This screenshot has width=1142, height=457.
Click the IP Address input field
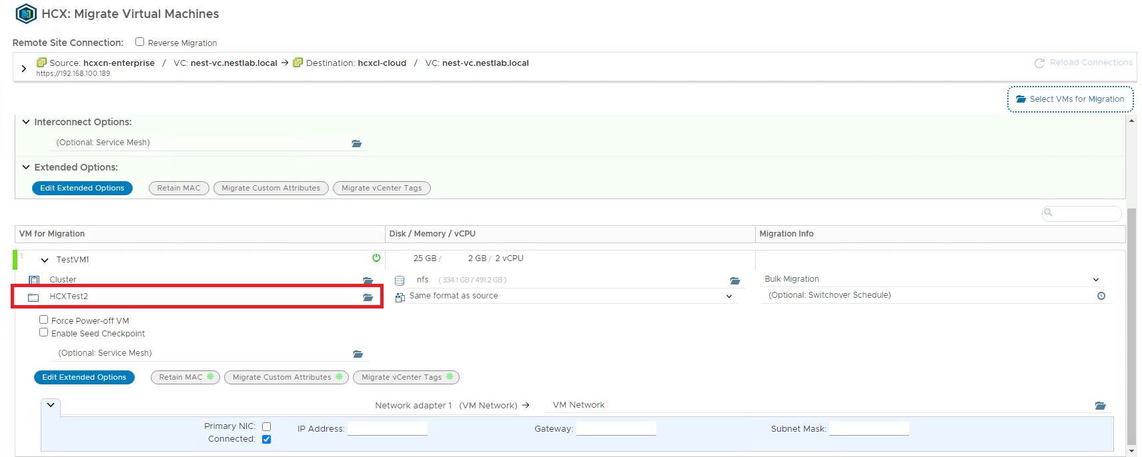tap(388, 428)
